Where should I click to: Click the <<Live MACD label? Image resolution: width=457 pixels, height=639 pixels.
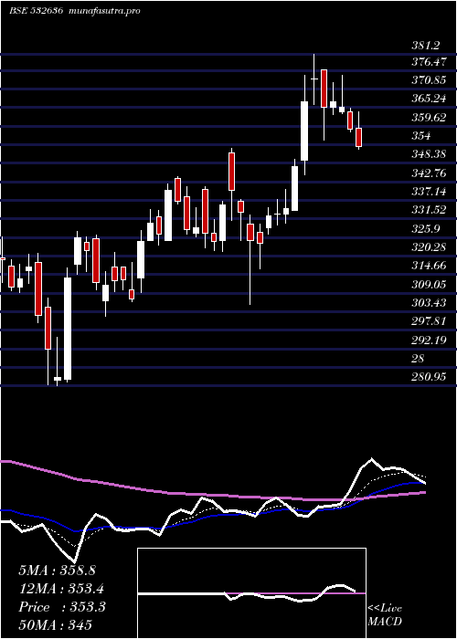pyautogui.click(x=385, y=615)
